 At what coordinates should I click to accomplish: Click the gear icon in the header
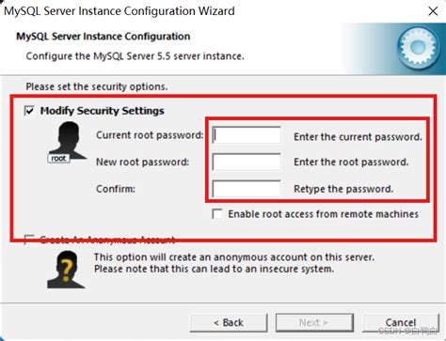418,48
